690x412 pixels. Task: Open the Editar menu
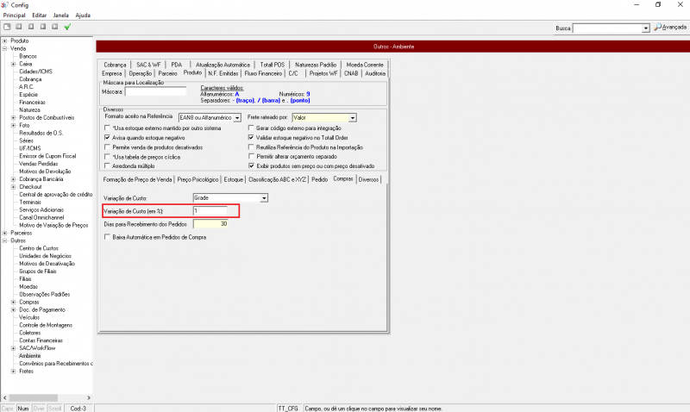pos(39,16)
